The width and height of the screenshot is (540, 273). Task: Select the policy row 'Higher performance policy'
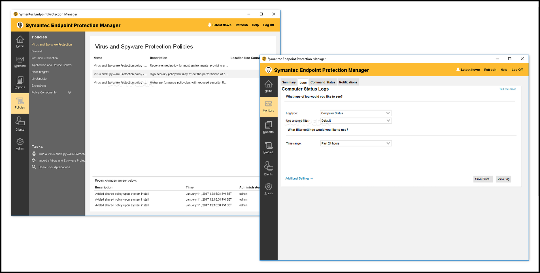[x=176, y=82]
